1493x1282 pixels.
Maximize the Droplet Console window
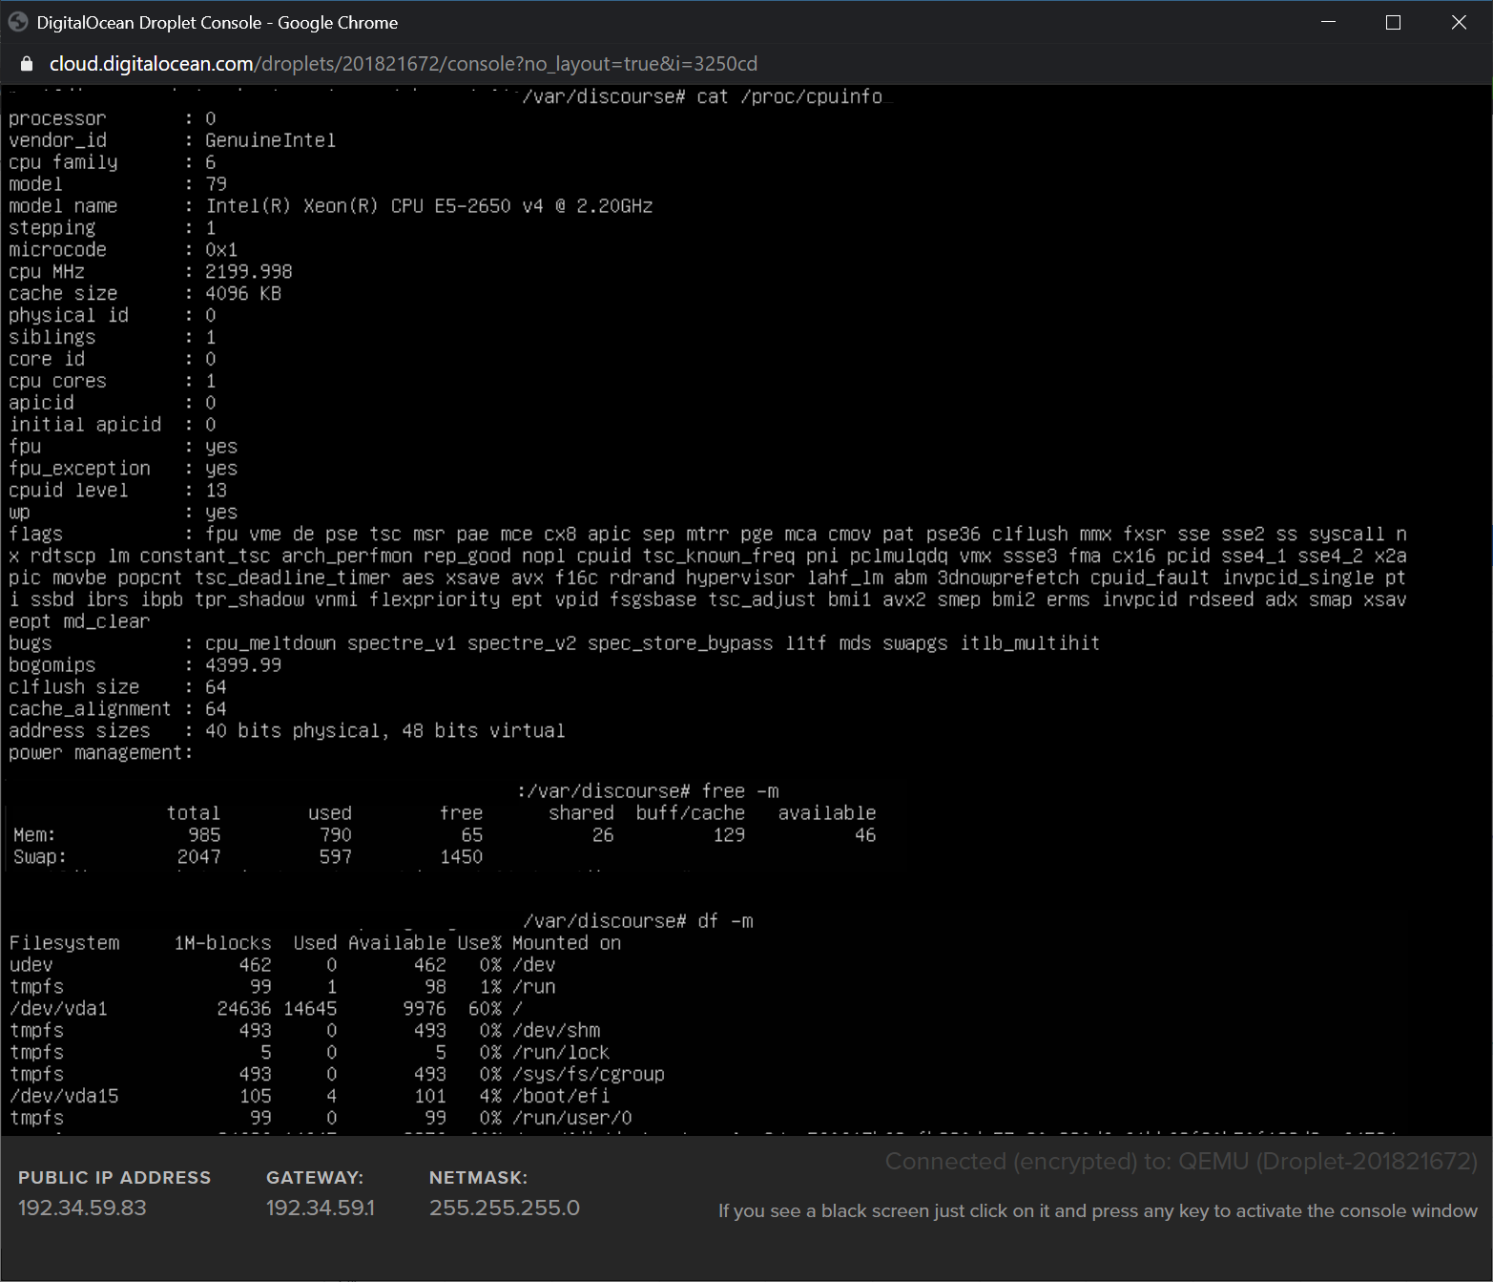pos(1393,22)
